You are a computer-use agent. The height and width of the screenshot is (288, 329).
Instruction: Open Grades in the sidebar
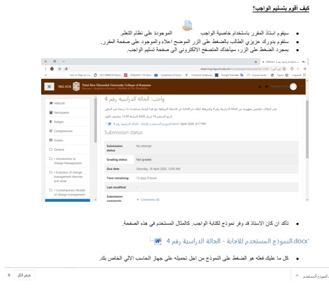(x=68, y=140)
